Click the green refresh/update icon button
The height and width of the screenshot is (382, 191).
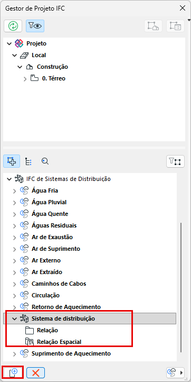pyautogui.click(x=13, y=26)
